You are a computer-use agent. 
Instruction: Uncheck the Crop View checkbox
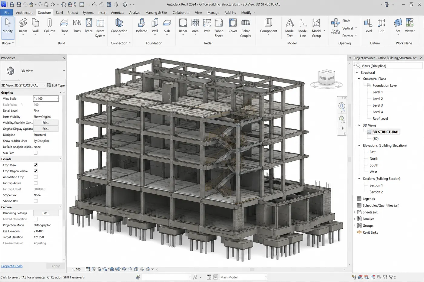point(35,165)
